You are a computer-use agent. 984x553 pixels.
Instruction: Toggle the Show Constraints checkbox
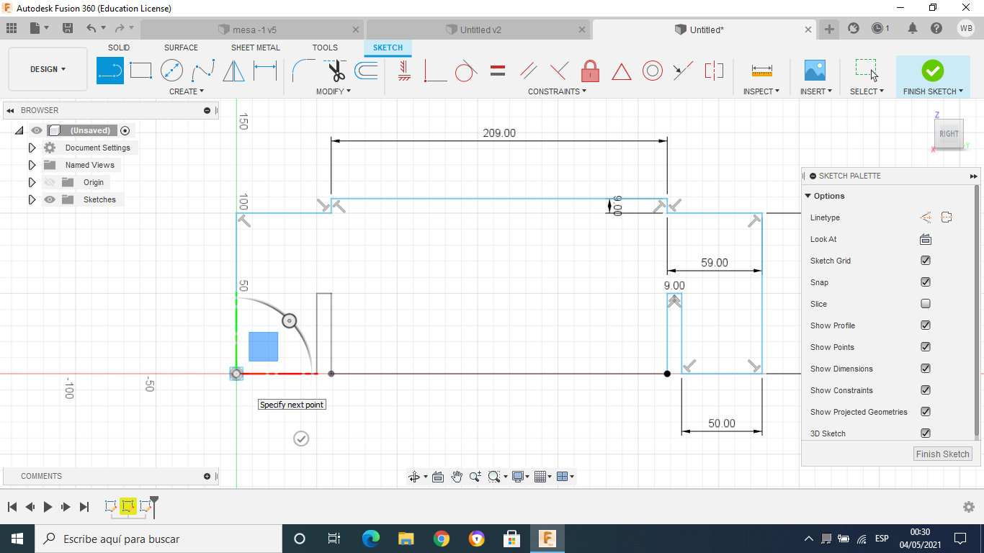pyautogui.click(x=926, y=390)
